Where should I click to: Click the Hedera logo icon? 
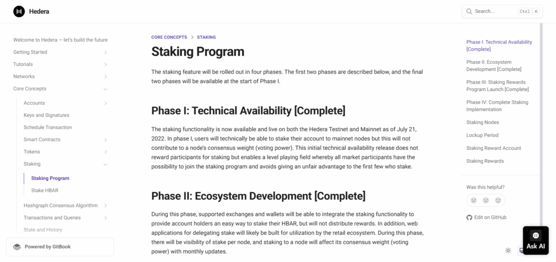click(19, 11)
